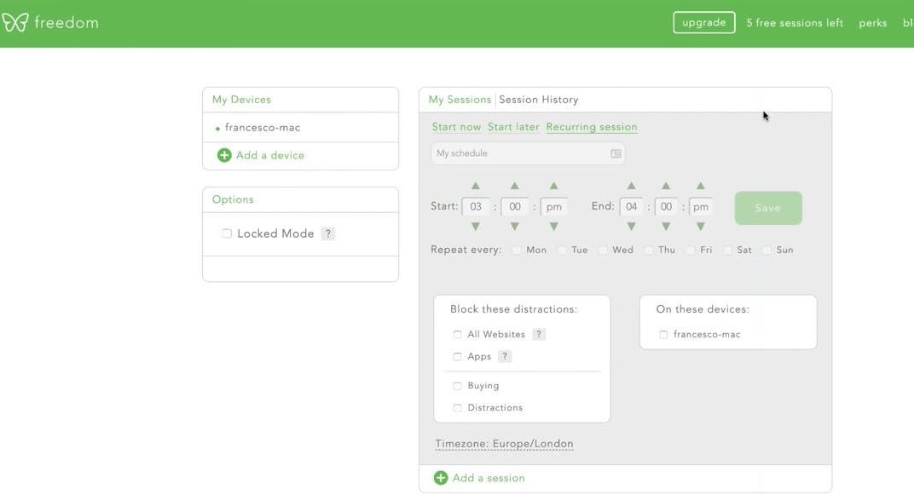The width and height of the screenshot is (914, 495).
Task: Click the My schedule name field
Action: coord(518,153)
